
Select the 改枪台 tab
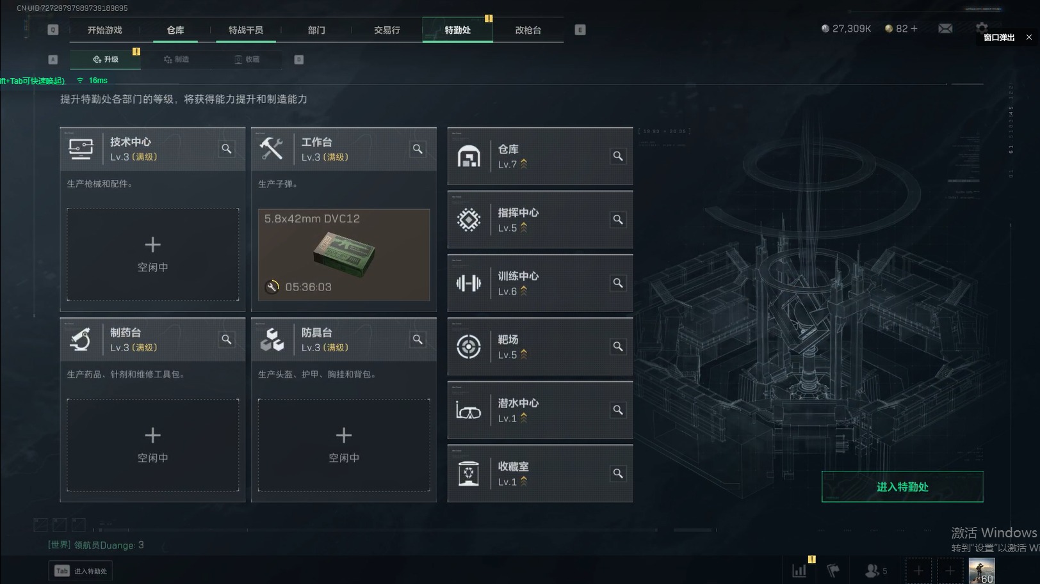click(528, 30)
